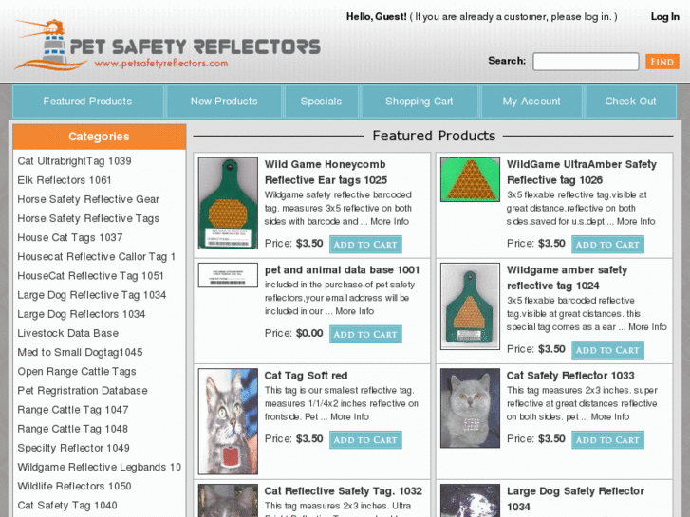Read More Info on database 1001

354,311
